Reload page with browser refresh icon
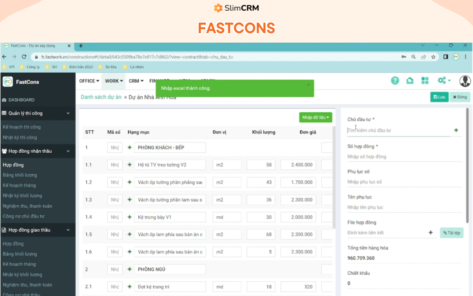Viewport: 473px width, 296px height. tap(24, 57)
